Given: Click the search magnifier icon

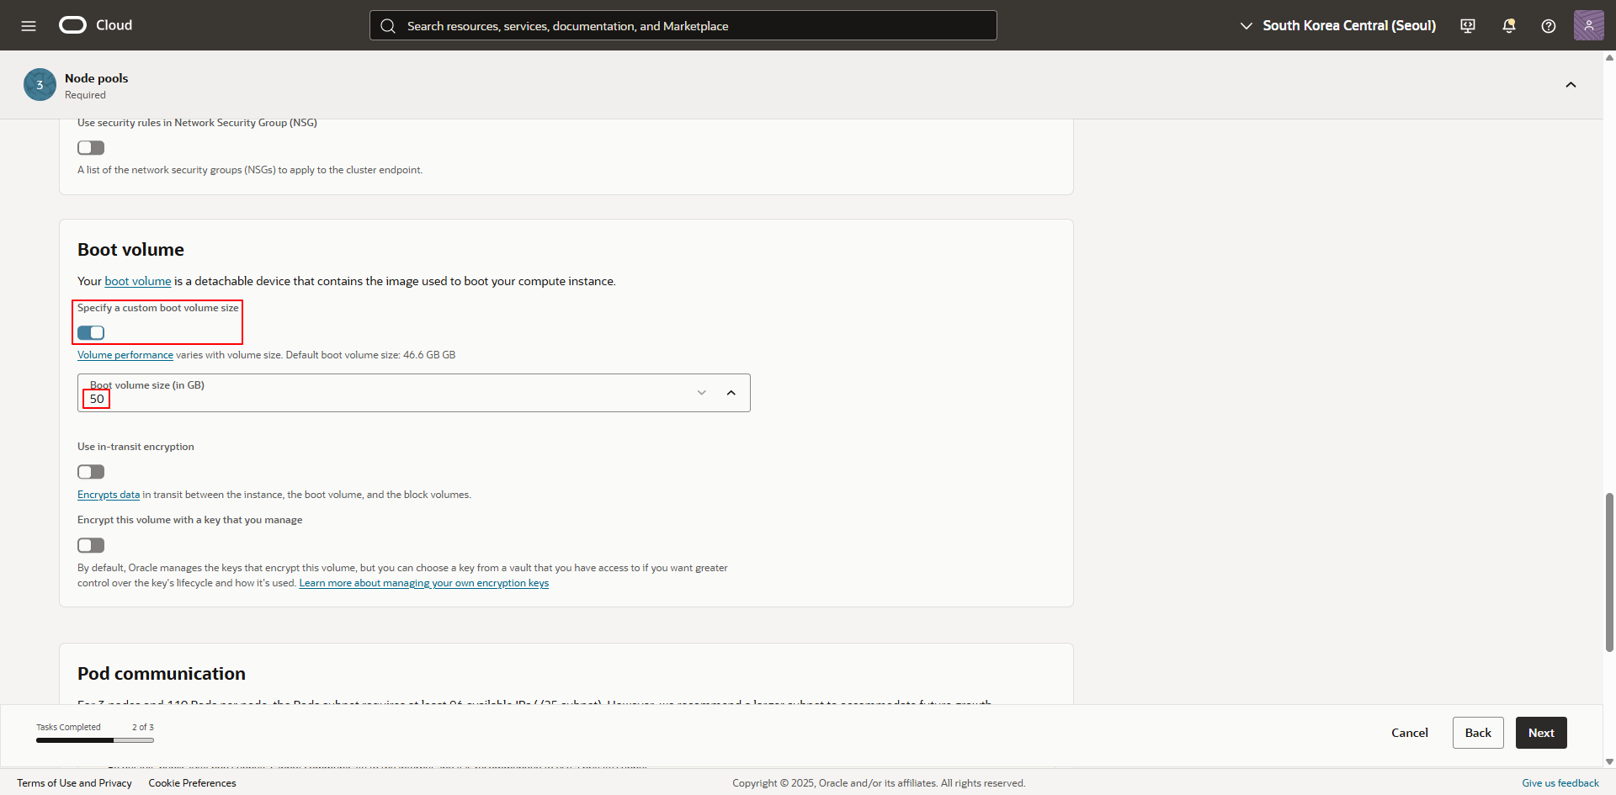Looking at the screenshot, I should pos(388,26).
